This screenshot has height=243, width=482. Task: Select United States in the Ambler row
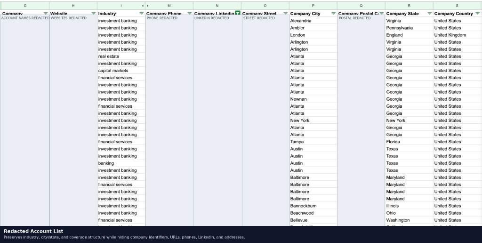point(457,28)
